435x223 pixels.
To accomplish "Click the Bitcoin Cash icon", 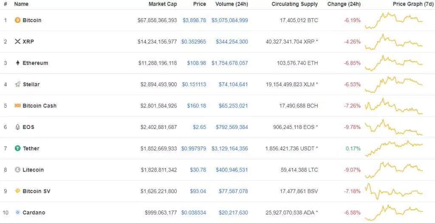I will pyautogui.click(x=17, y=106).
